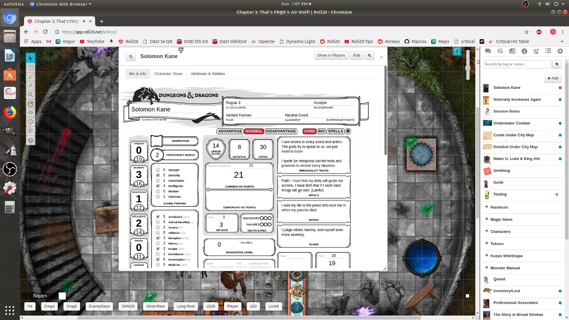
Task: Switch to the BIO sheet page
Action: (x=321, y=131)
